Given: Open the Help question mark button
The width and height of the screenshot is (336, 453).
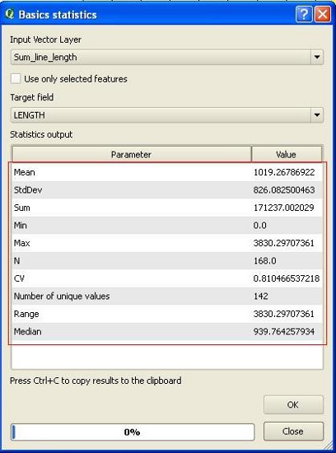Looking at the screenshot, I should click(x=304, y=14).
